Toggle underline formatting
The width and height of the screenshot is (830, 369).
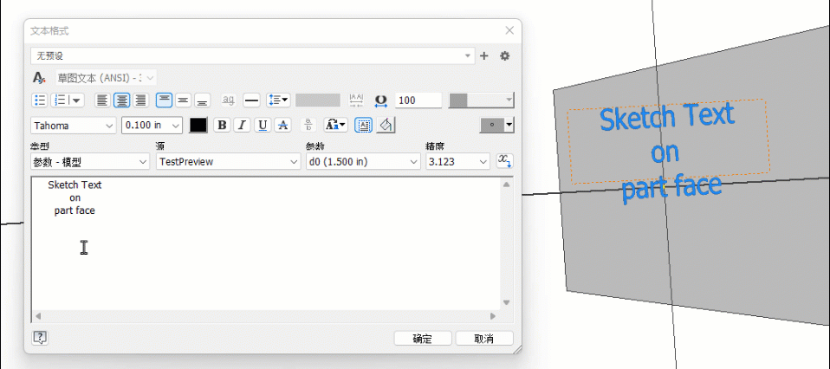coord(263,126)
